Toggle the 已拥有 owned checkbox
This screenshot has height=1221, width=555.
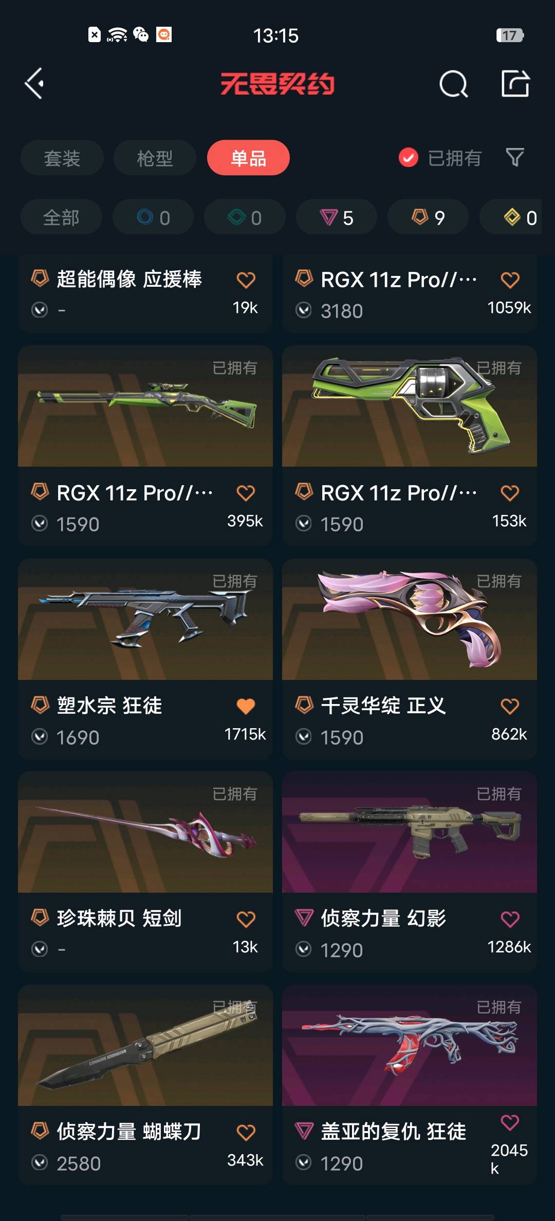click(x=409, y=158)
